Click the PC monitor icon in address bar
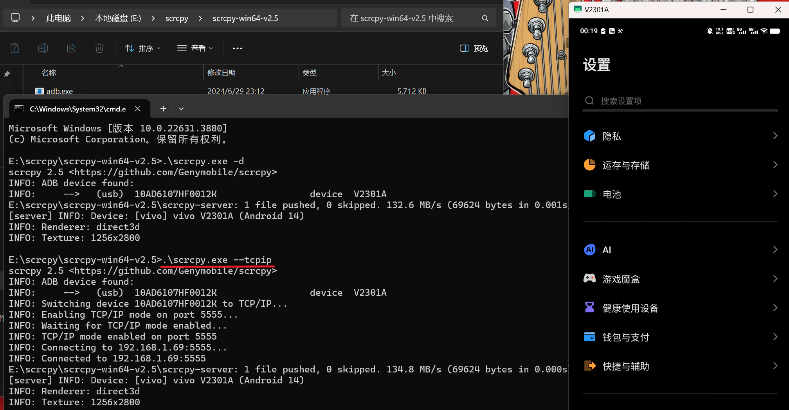This screenshot has height=410, width=789. point(15,18)
